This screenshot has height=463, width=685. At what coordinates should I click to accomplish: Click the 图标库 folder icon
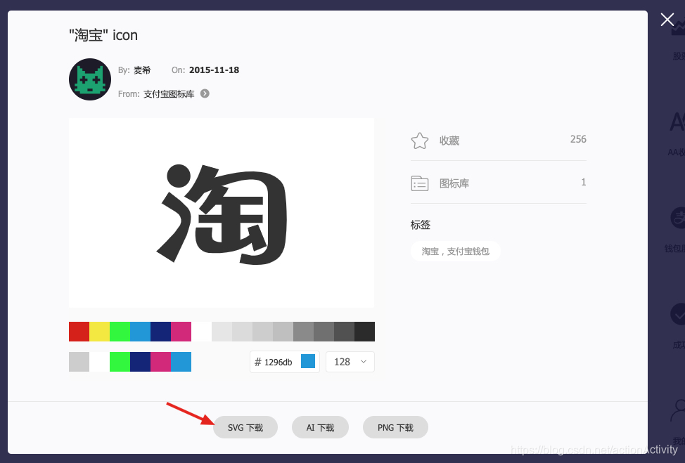pos(420,183)
